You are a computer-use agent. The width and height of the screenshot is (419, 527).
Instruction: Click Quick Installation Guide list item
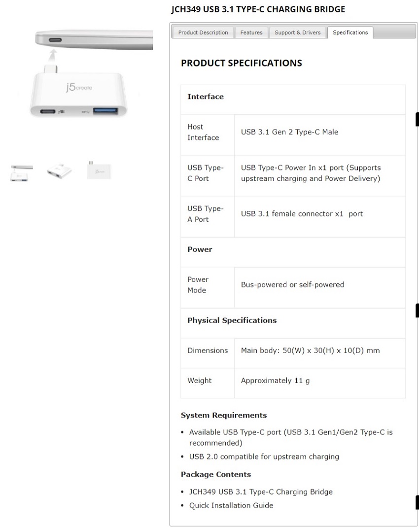(231, 505)
